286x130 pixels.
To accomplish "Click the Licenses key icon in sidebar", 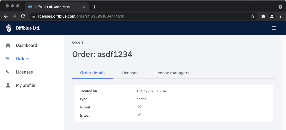I will point(8,72).
